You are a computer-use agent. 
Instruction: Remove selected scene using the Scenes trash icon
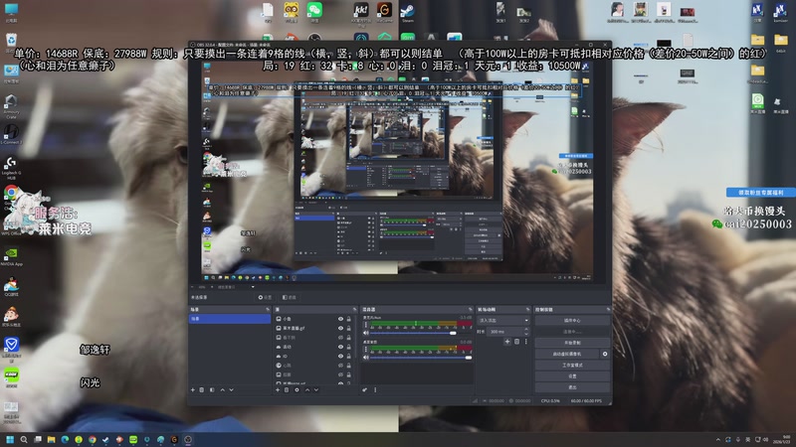(x=202, y=389)
